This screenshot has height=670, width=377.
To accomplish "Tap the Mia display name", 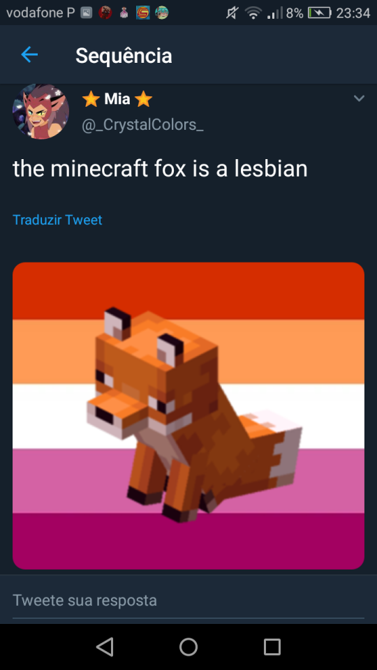I will pyautogui.click(x=117, y=99).
